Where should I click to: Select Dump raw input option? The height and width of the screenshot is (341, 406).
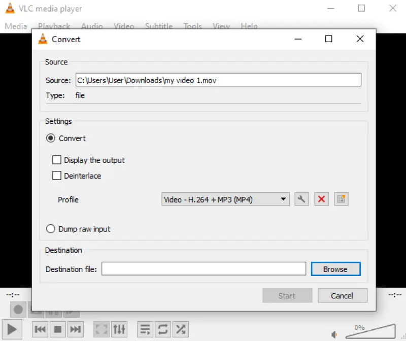point(50,229)
